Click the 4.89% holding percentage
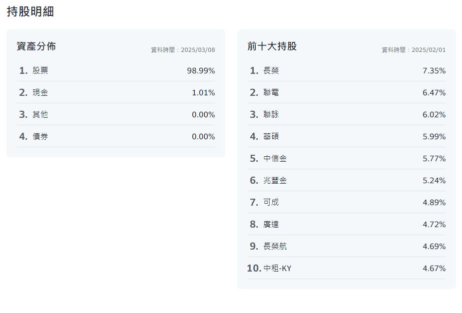The height and width of the screenshot is (313, 462). tap(434, 202)
